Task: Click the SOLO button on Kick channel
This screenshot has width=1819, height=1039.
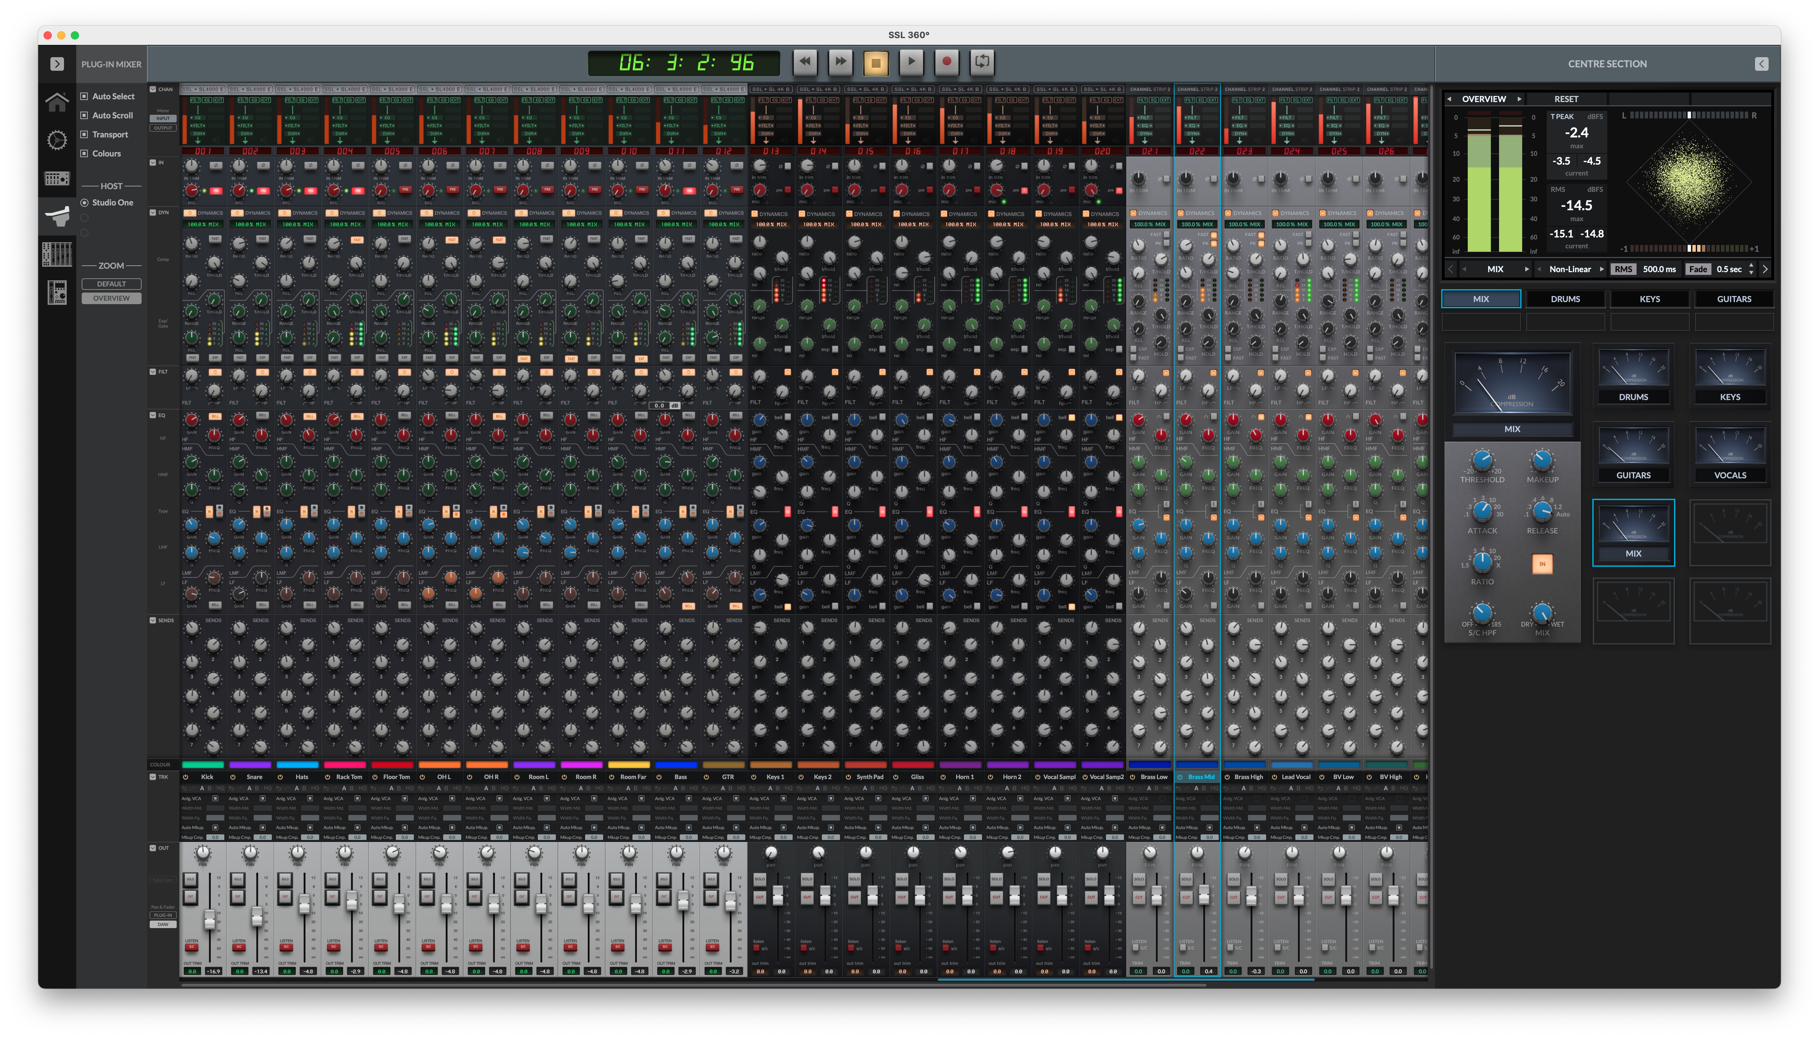Action: coord(191,879)
